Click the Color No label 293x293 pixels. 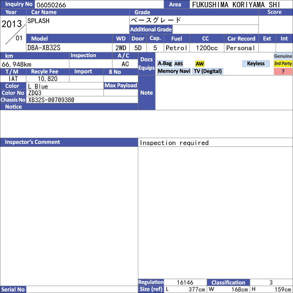tap(13, 93)
